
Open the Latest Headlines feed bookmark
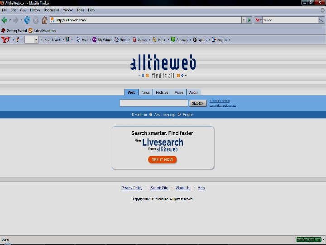tap(42, 31)
